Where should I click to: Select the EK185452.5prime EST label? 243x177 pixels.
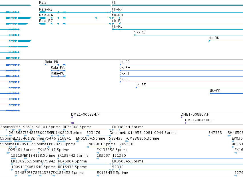coord(68,173)
